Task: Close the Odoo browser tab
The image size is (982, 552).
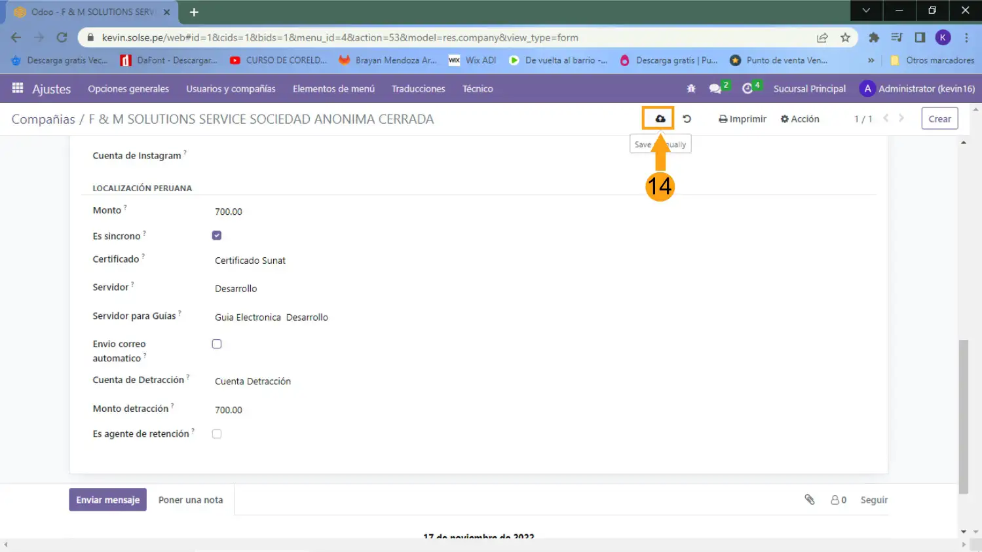Action: click(x=166, y=12)
